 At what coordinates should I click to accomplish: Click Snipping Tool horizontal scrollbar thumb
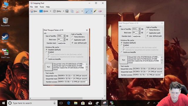click(66, 98)
